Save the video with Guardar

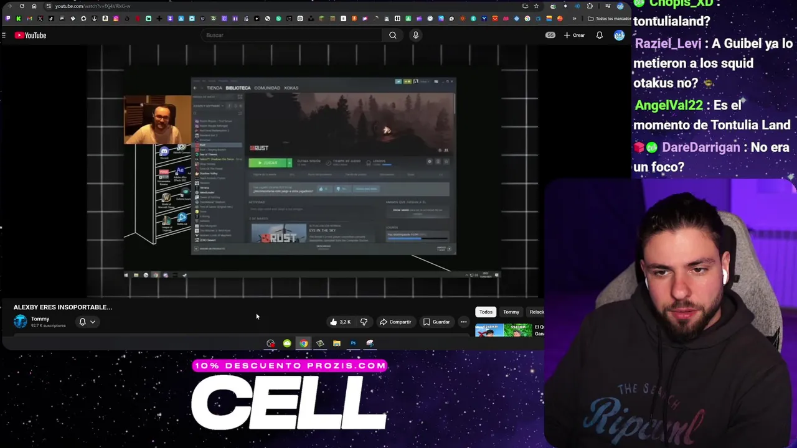pyautogui.click(x=436, y=322)
